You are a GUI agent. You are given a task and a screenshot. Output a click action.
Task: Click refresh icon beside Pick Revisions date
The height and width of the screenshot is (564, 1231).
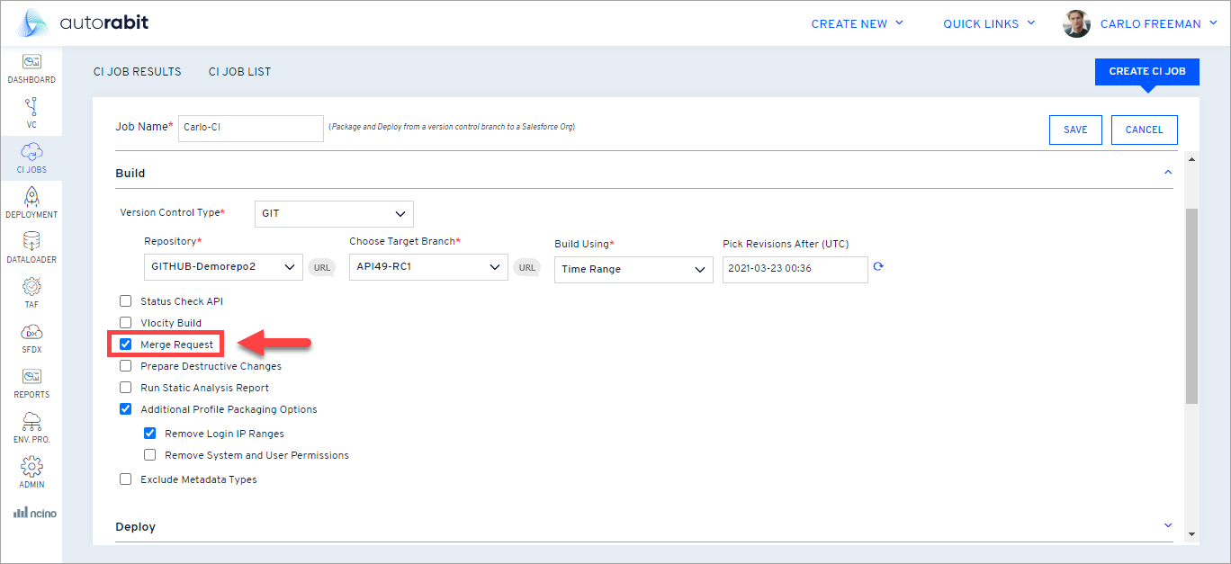[x=879, y=267]
